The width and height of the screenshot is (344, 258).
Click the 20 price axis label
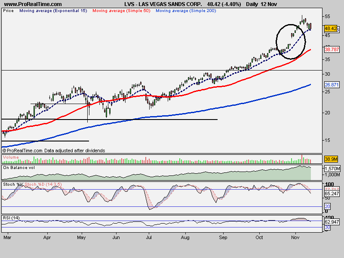coord(327,113)
